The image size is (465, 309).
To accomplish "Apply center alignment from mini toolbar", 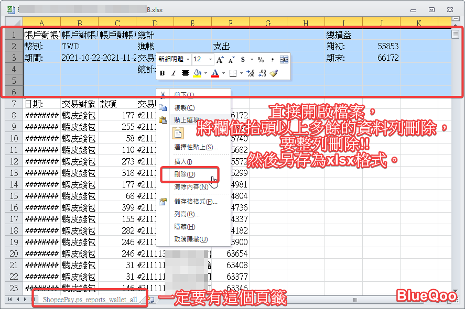I will (185, 73).
